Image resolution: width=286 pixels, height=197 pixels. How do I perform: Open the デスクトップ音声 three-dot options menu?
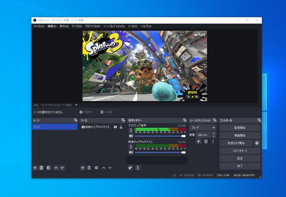[x=131, y=130]
